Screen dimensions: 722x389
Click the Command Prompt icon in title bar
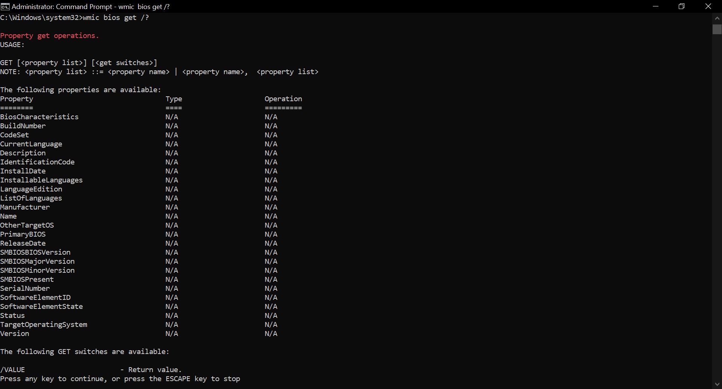coord(5,6)
